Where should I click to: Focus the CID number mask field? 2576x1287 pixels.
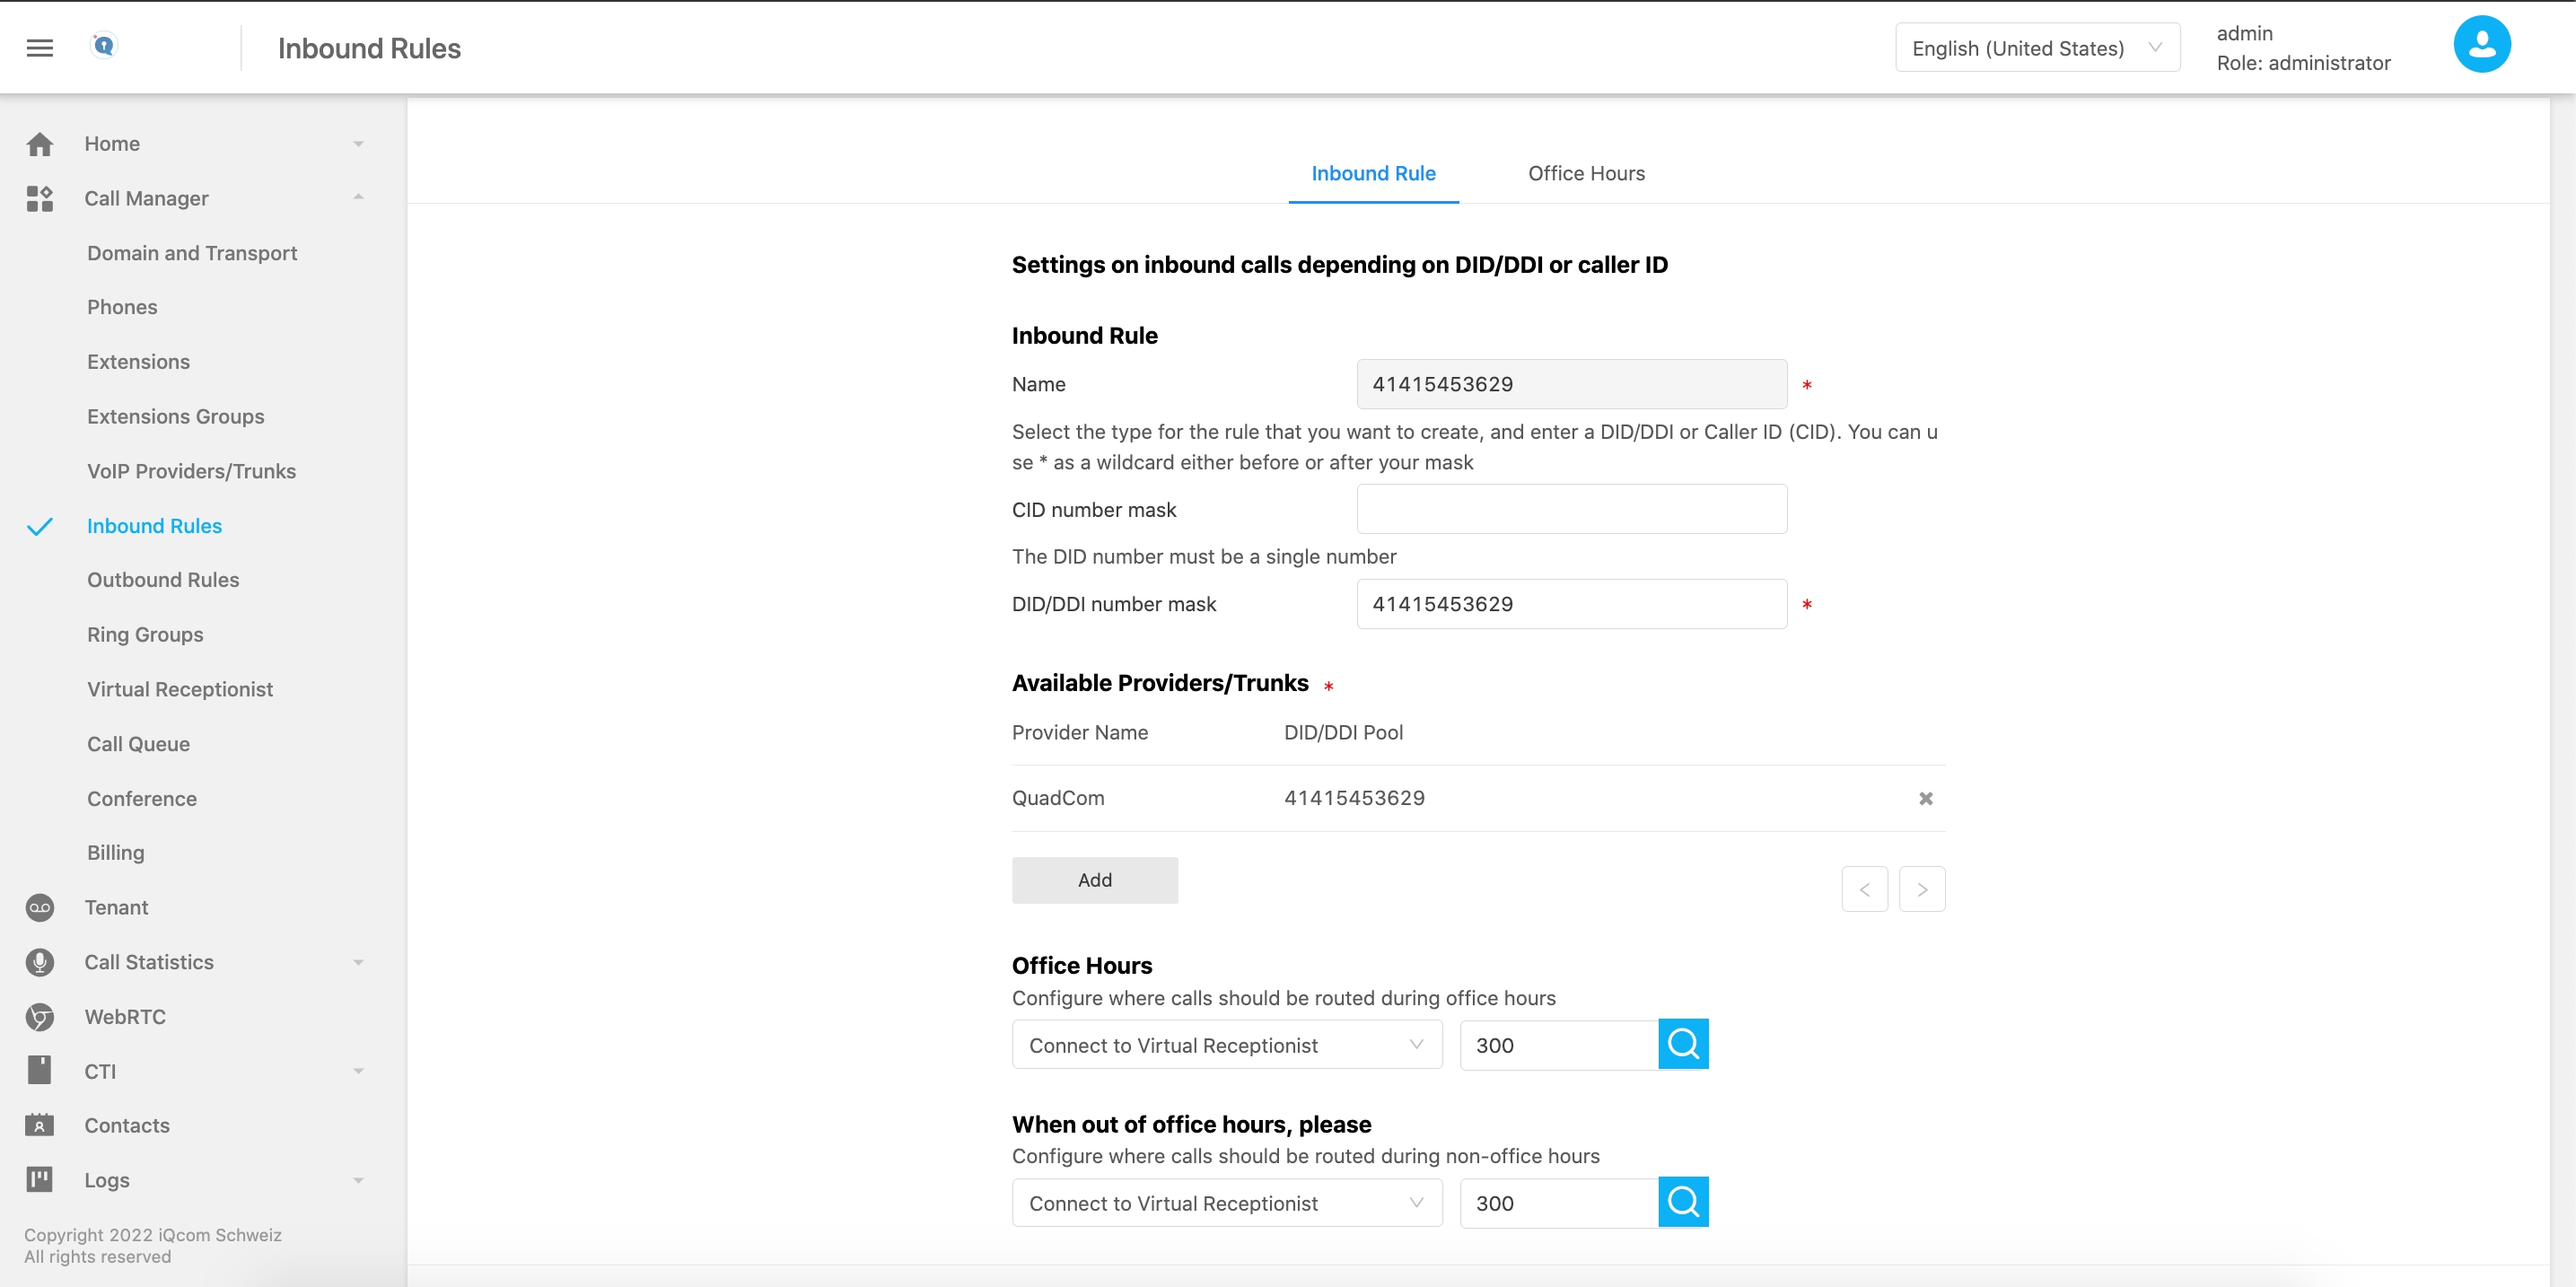(1571, 509)
